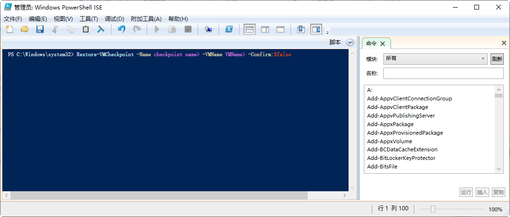Screen dimensions: 510x217
Task: Launch PowerShell.exe from the toolbar icon
Action: pyautogui.click(x=229, y=30)
